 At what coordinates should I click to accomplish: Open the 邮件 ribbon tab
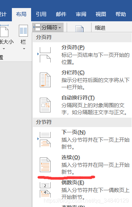[61, 14]
